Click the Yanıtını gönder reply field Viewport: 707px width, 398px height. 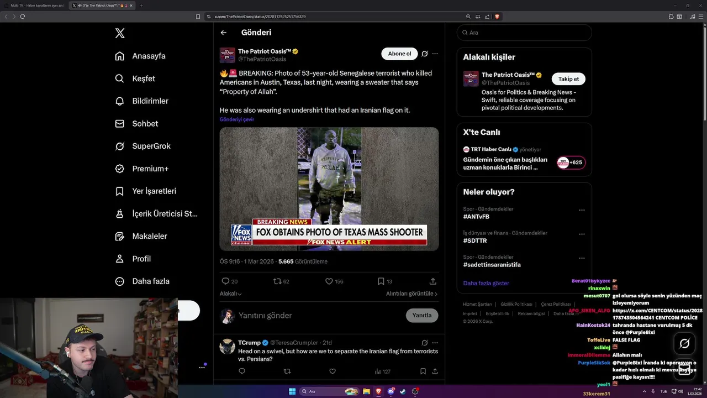tap(320, 316)
